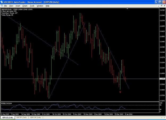Click the GBPUSD,Daily price header text
This screenshot has height=120, width=166.
[x=17, y=9]
